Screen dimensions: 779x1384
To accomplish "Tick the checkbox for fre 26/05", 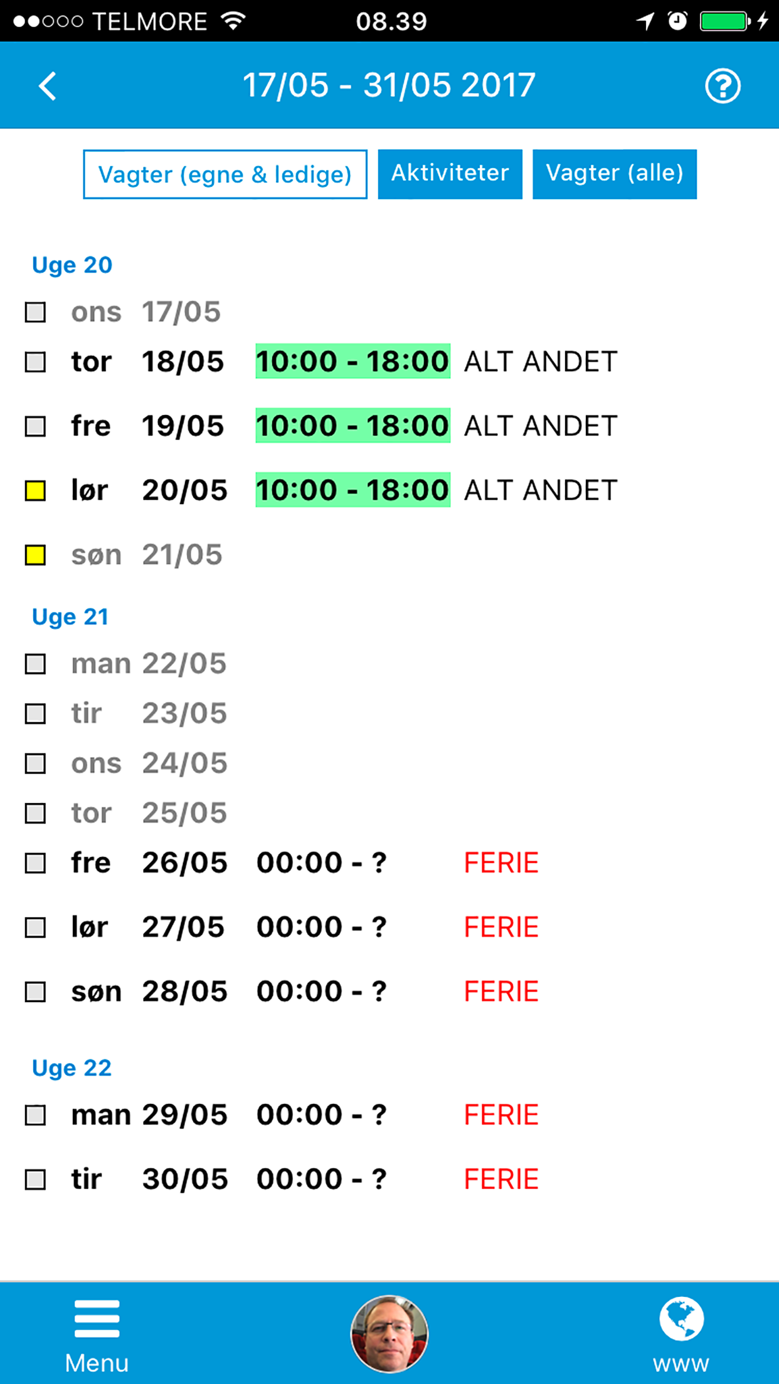I will point(35,863).
